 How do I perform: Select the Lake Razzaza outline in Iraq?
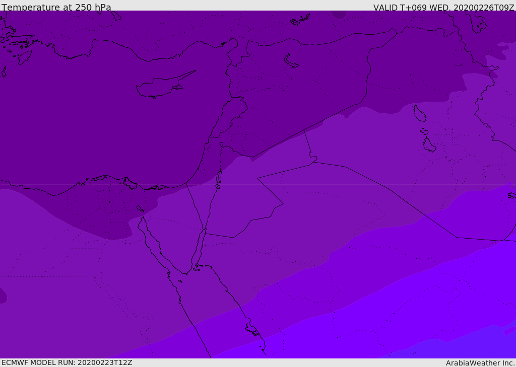pos(429,145)
